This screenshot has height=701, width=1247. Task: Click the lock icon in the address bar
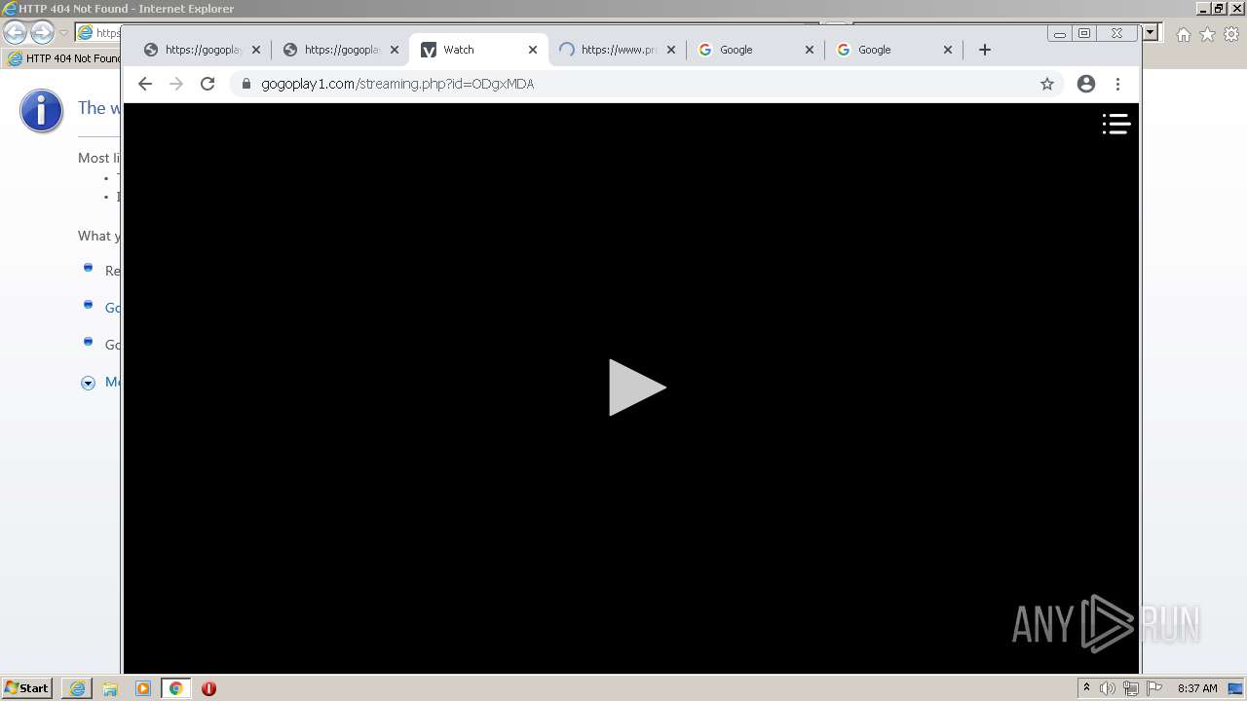tap(246, 84)
